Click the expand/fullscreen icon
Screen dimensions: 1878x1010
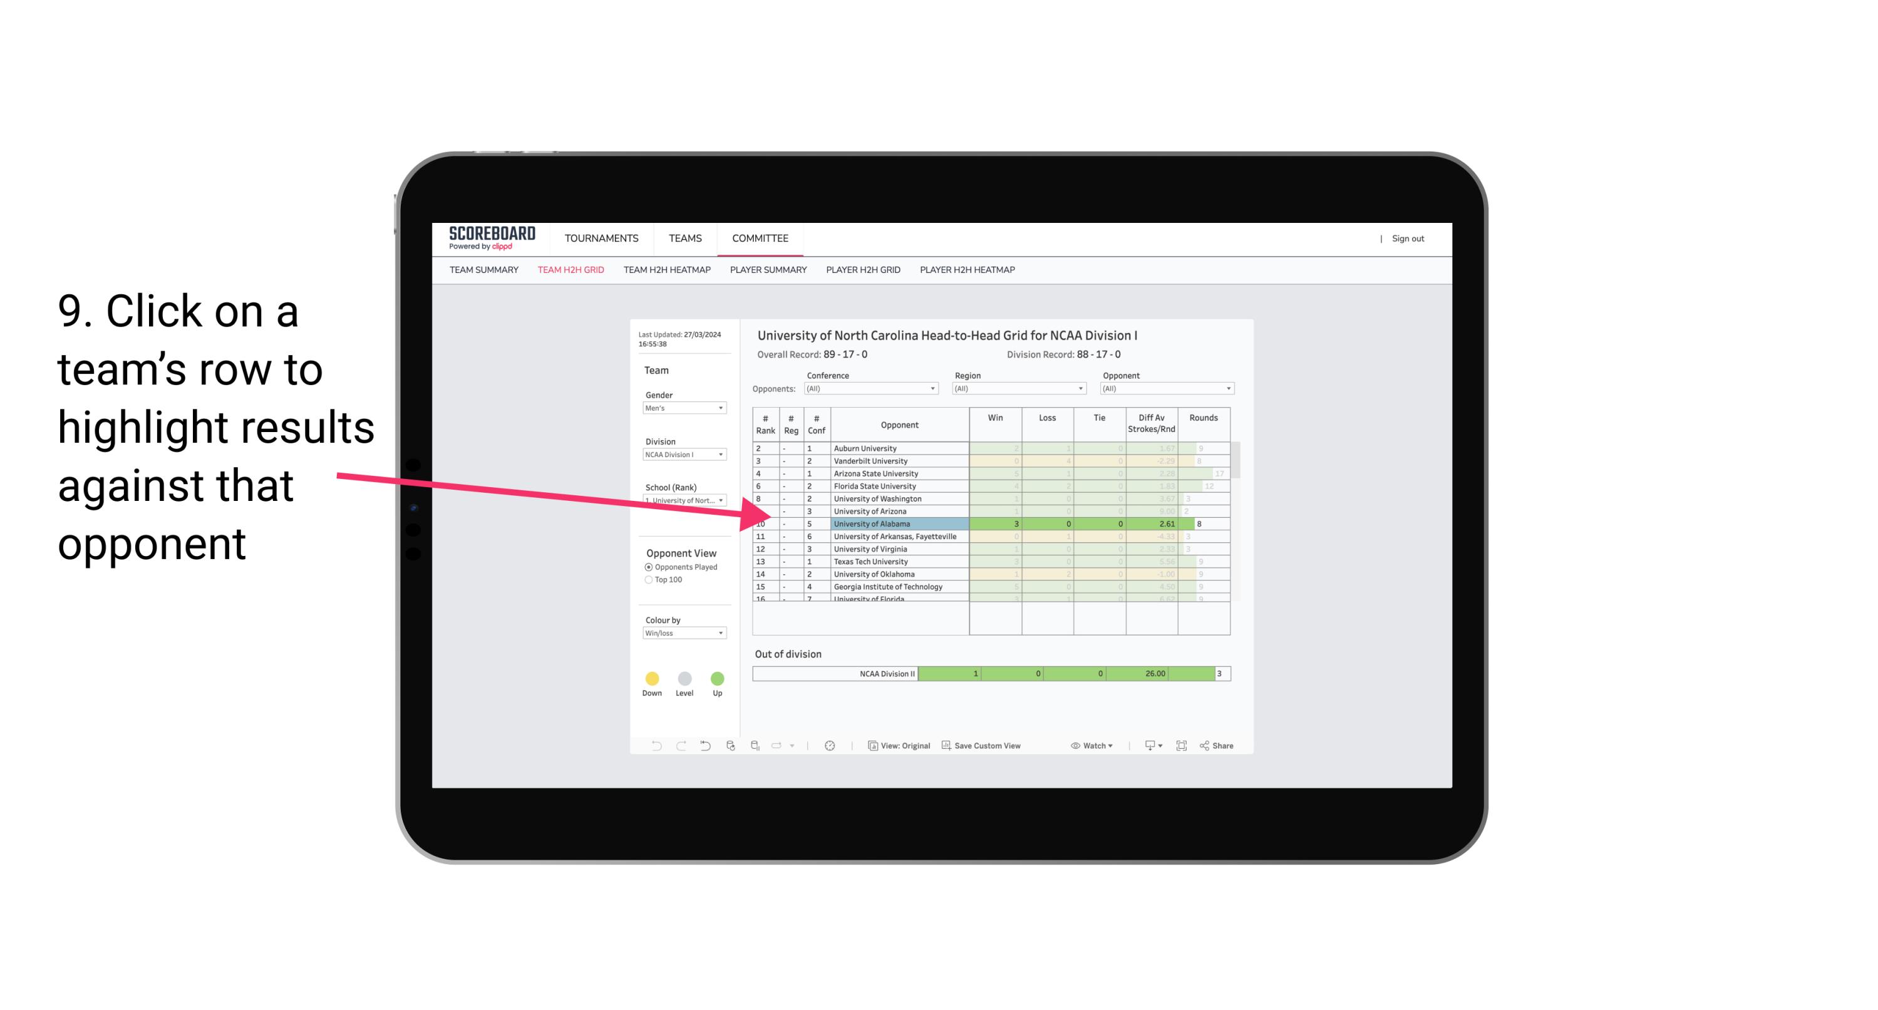(1182, 746)
